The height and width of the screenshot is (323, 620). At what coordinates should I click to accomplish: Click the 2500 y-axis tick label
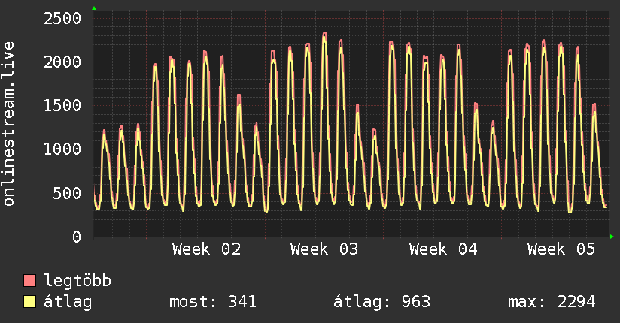62,17
